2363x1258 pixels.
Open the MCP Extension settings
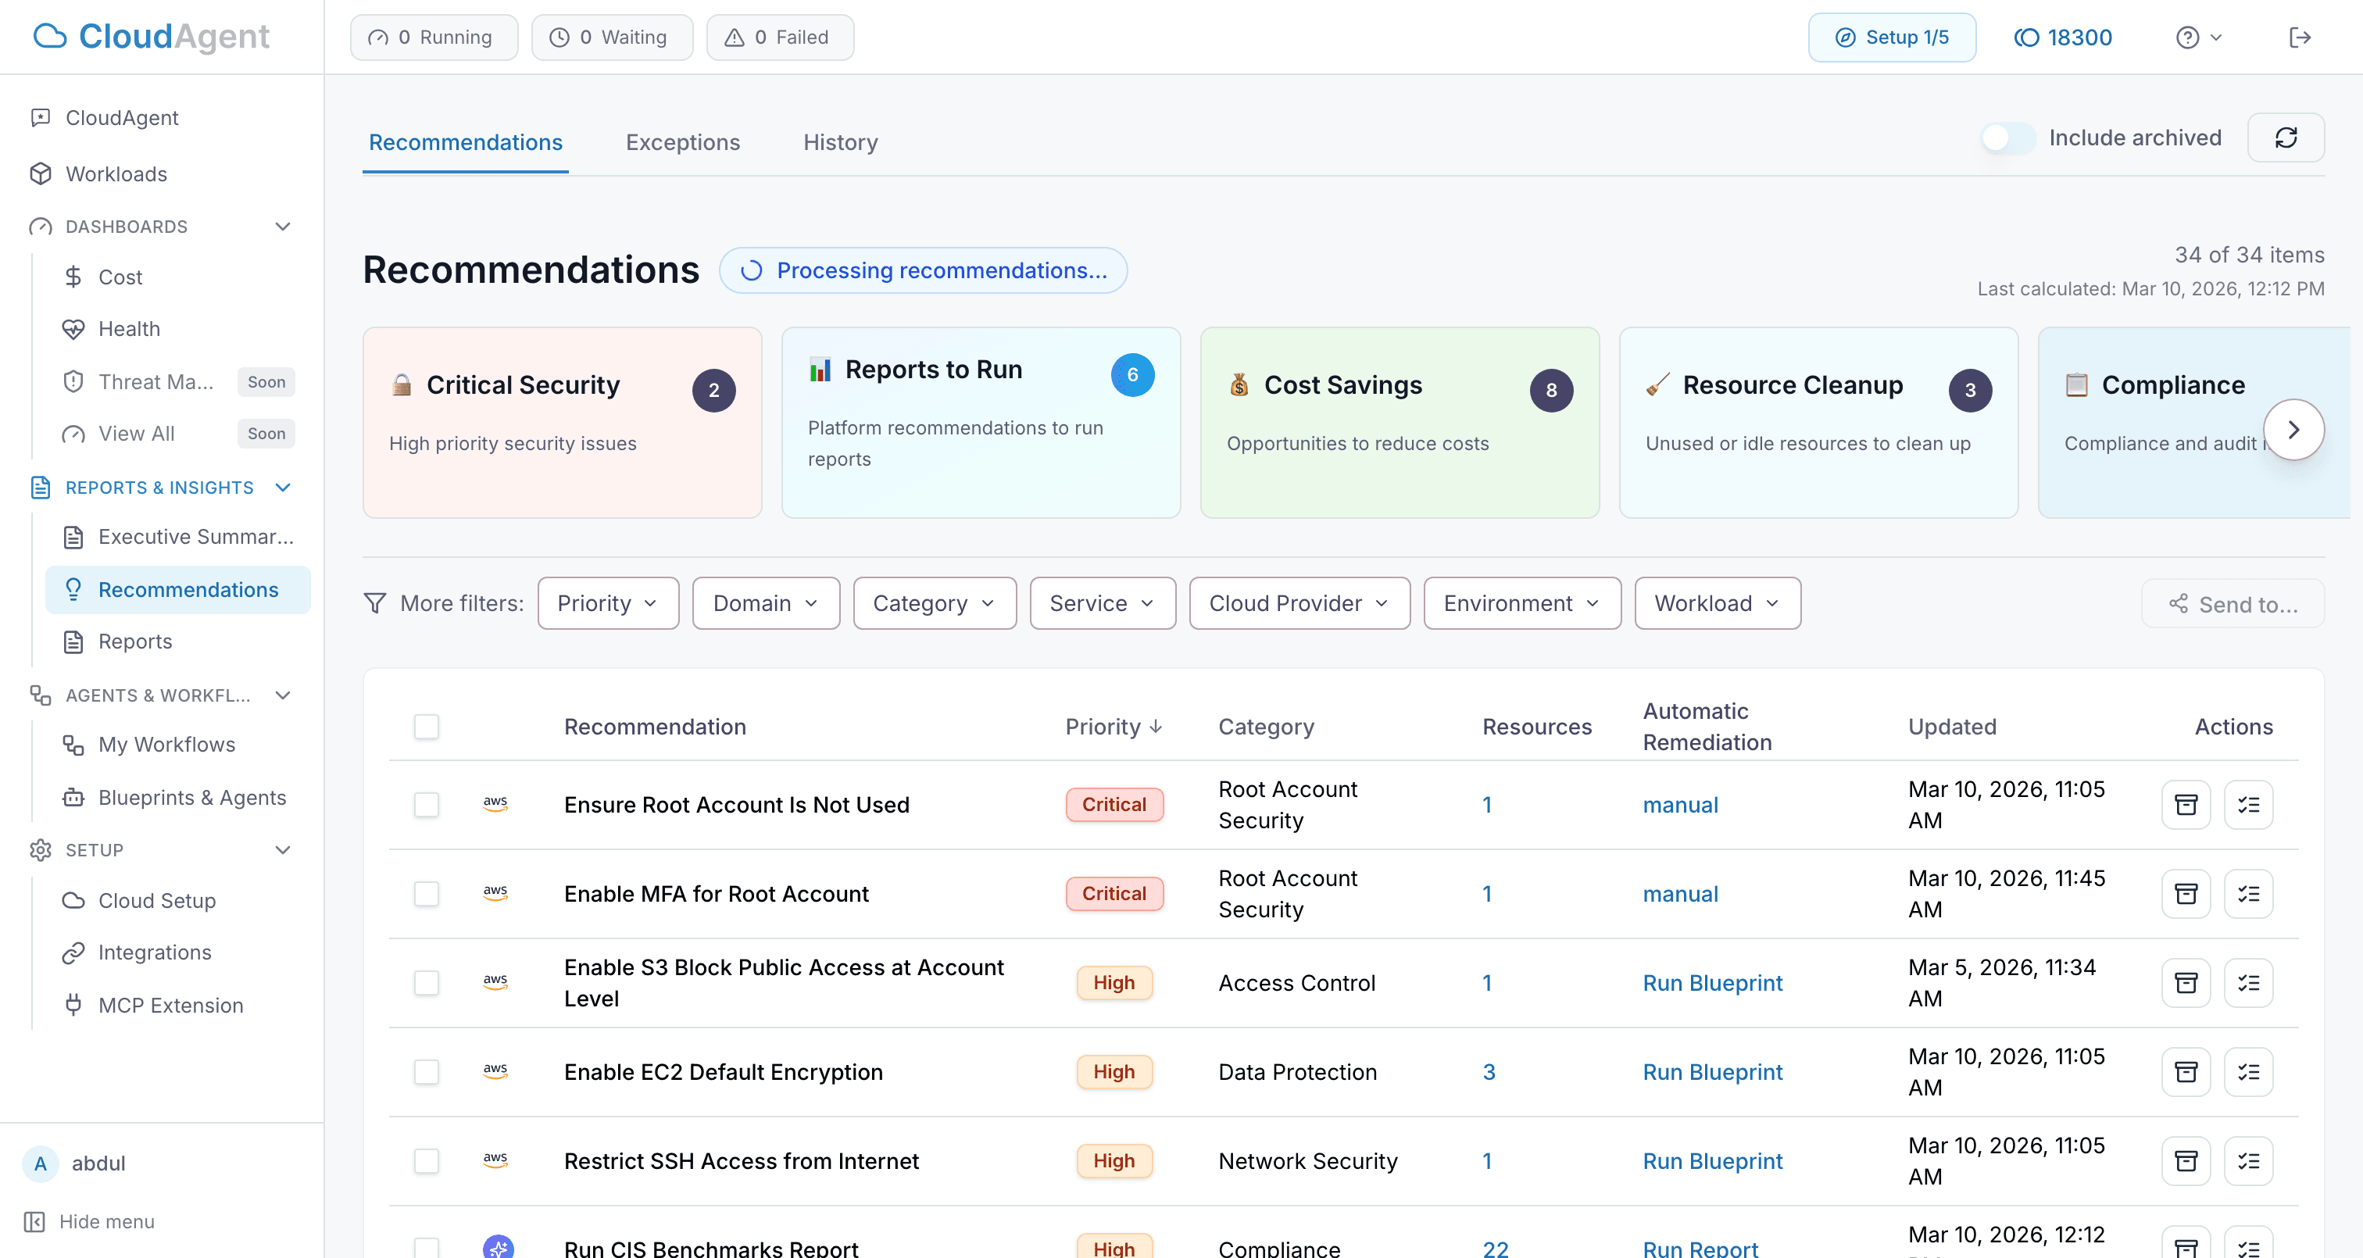pos(170,1005)
